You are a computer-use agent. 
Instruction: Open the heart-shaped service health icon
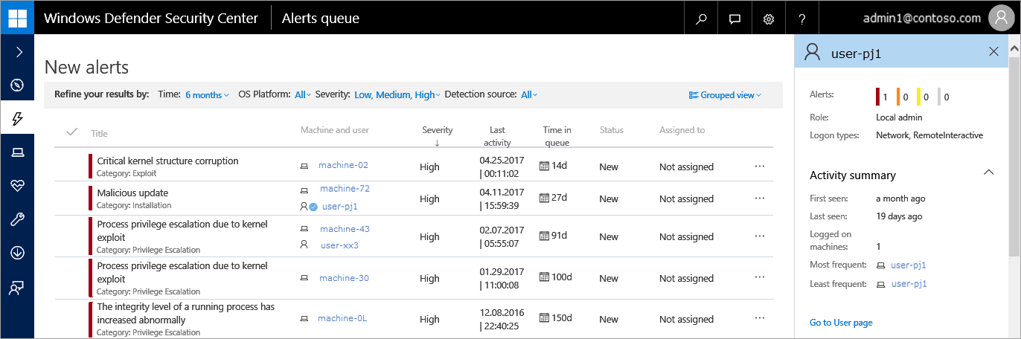pos(17,186)
